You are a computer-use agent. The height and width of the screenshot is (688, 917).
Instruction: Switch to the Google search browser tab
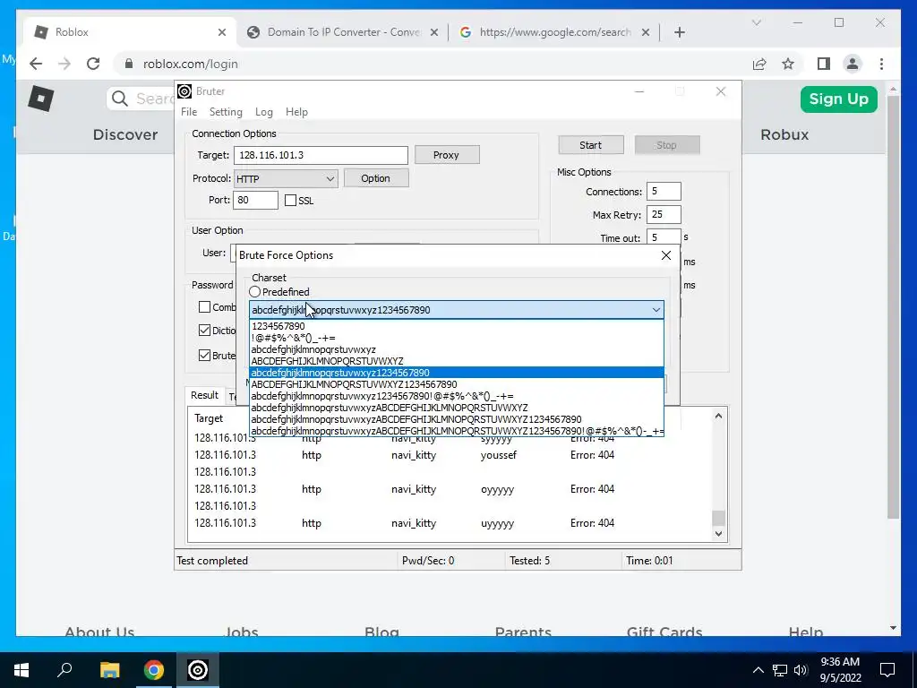pos(554,32)
